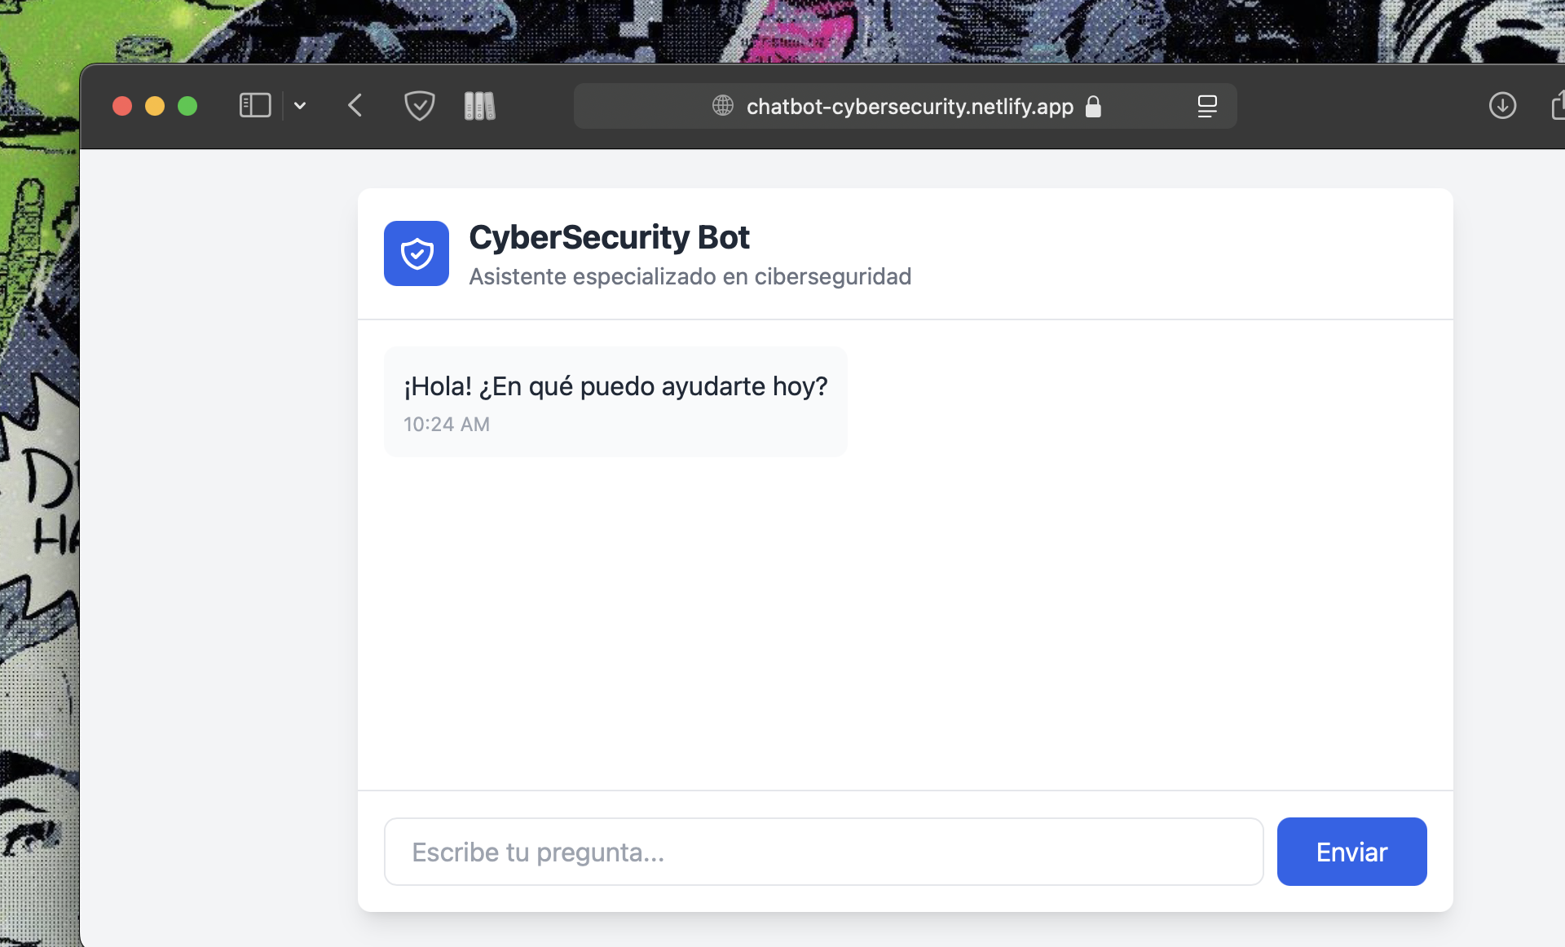The image size is (1565, 947).
Task: Focus the 'Escribe tu pregunta...' input field
Action: point(823,852)
